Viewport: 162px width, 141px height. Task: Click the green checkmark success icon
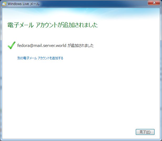pos(12,45)
